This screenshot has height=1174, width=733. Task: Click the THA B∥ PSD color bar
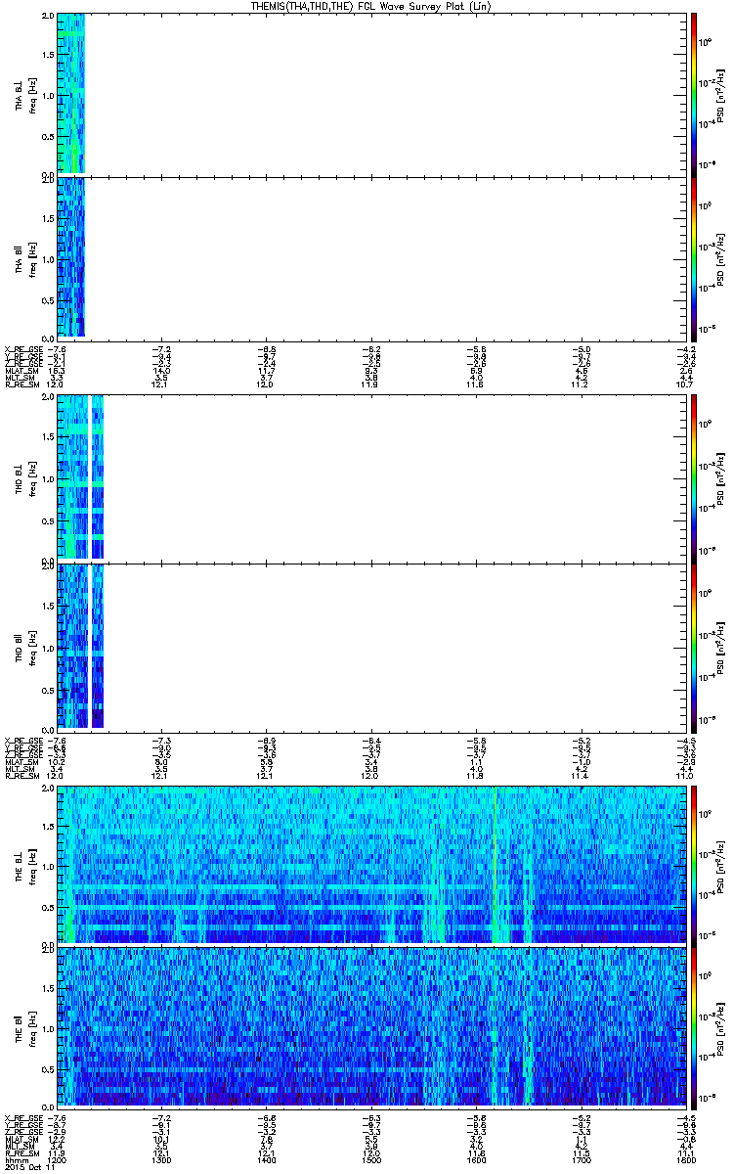click(x=693, y=257)
